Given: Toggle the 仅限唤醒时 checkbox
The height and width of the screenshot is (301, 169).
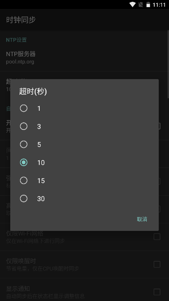Looking at the screenshot, I should coord(157,264).
